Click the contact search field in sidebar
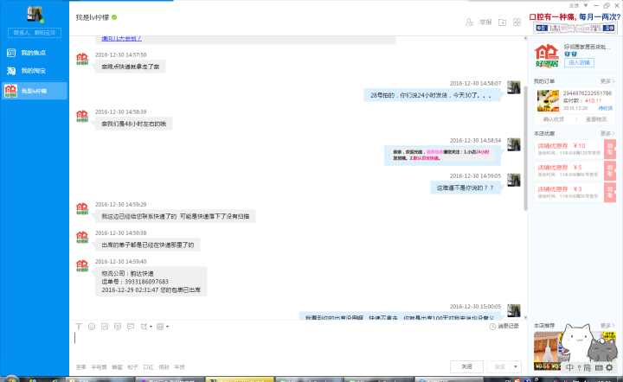Image resolution: width=623 pixels, height=382 pixels. (x=35, y=33)
